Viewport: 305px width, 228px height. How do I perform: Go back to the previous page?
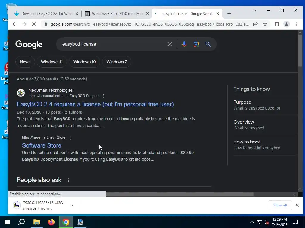15,24
